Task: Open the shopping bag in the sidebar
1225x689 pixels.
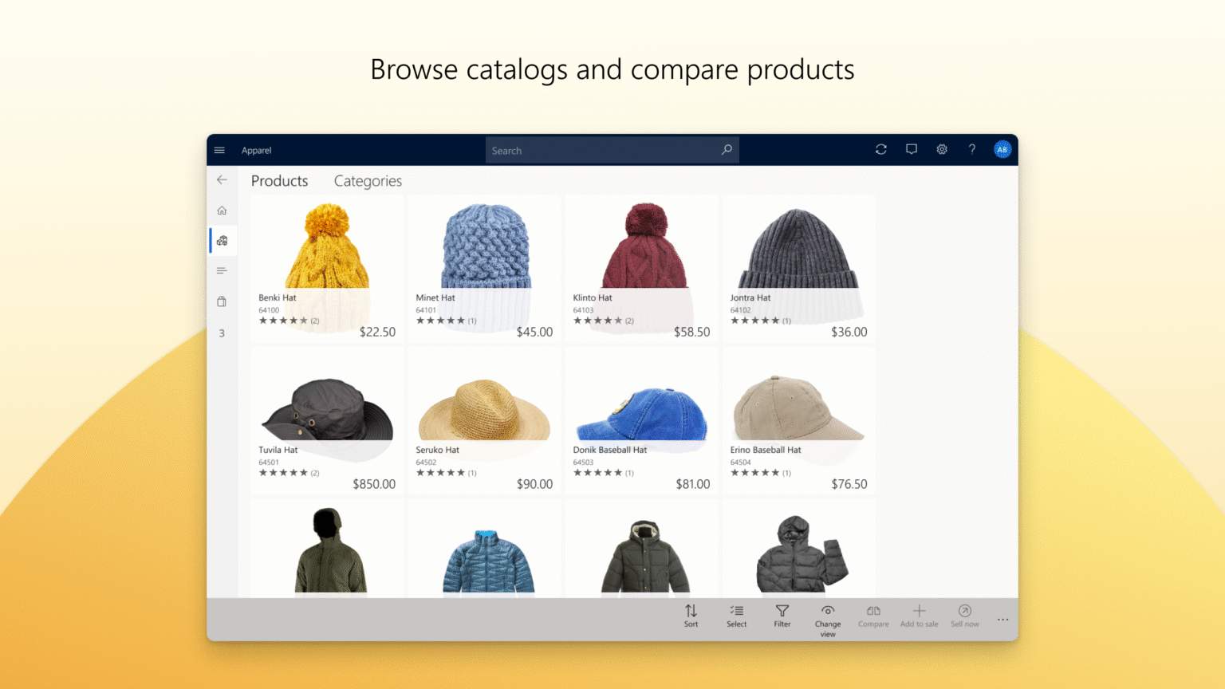Action: point(222,301)
